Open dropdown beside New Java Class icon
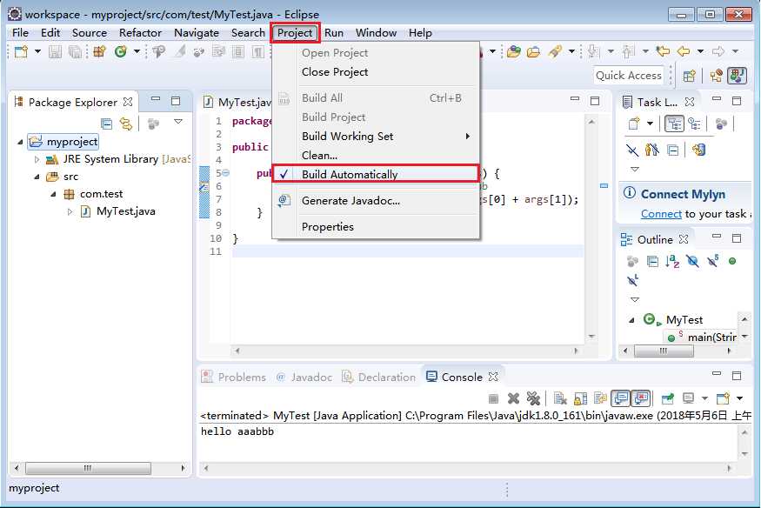Screen dimensions: 761x508 click(x=137, y=51)
